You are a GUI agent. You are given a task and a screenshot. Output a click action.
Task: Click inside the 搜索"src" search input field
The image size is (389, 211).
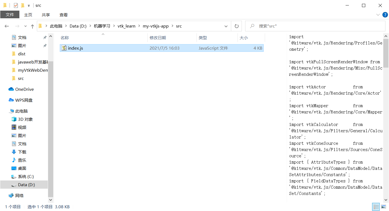(x=276, y=26)
